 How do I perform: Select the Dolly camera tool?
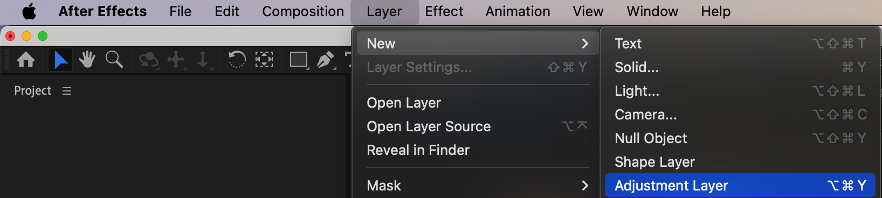click(x=203, y=59)
